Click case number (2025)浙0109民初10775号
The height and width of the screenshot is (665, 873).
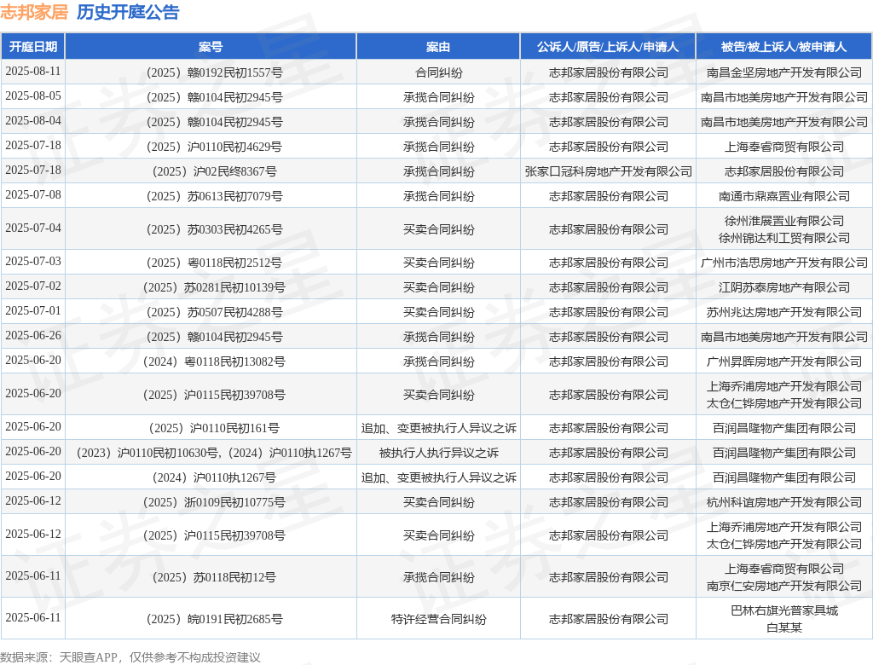pos(214,502)
